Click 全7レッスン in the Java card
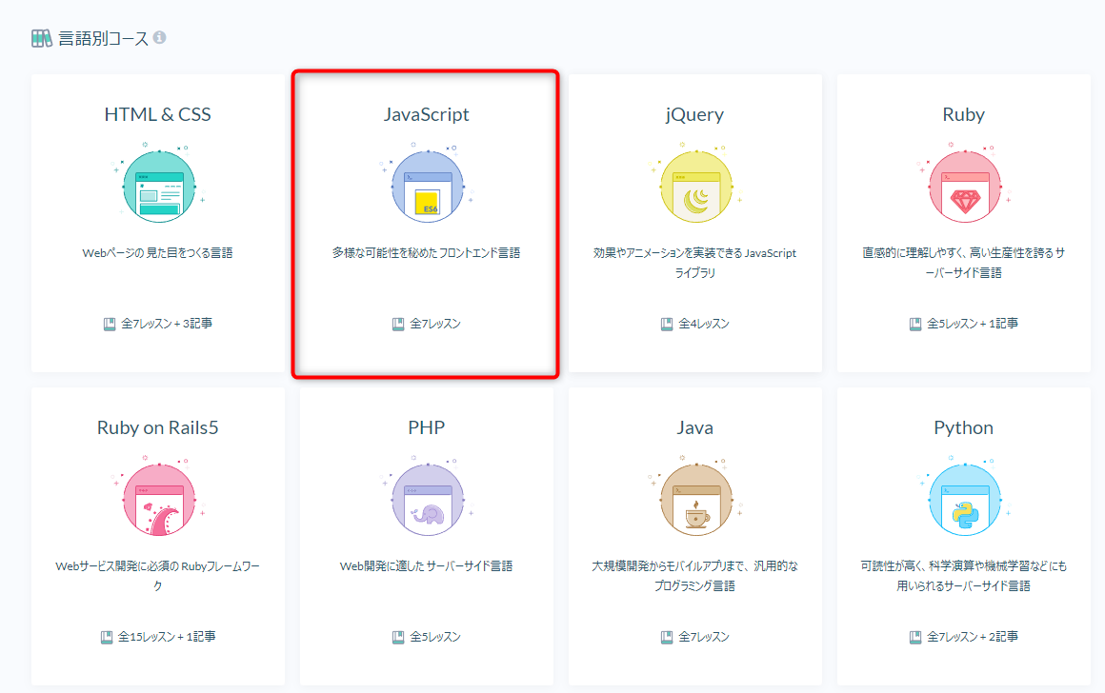This screenshot has height=693, width=1105. pyautogui.click(x=704, y=638)
